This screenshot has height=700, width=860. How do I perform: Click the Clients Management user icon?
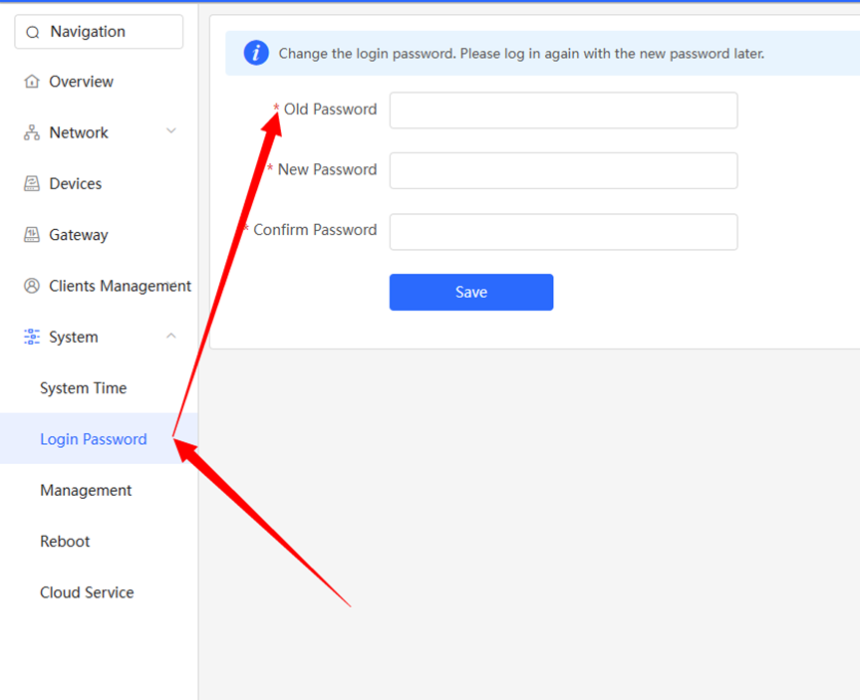point(32,286)
